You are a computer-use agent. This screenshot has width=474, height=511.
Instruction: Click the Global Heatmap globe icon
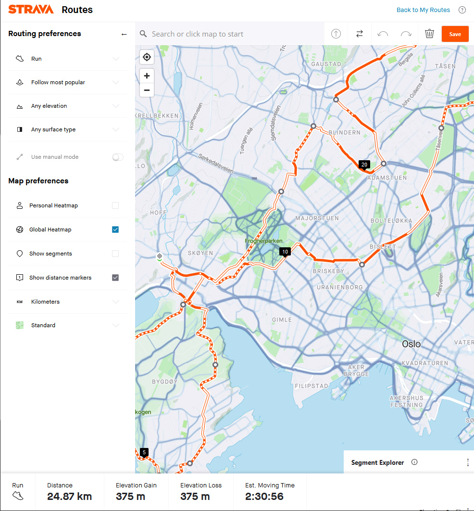point(20,230)
